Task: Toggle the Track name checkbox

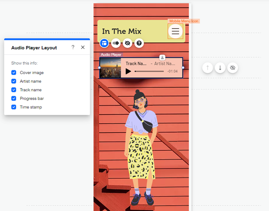Action: pos(14,90)
